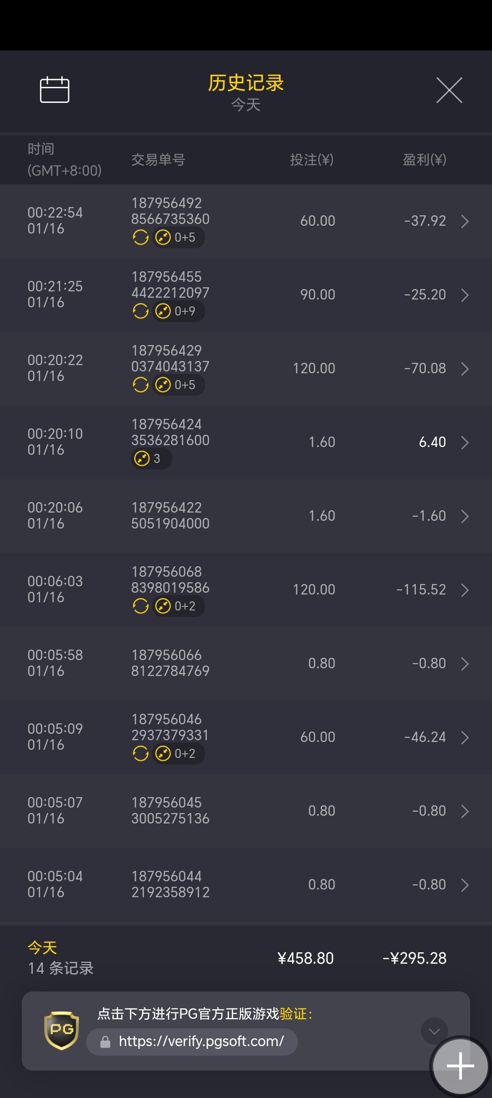
Task: Click the free-spin icon on the 00:06:03 record
Action: pyautogui.click(x=141, y=606)
